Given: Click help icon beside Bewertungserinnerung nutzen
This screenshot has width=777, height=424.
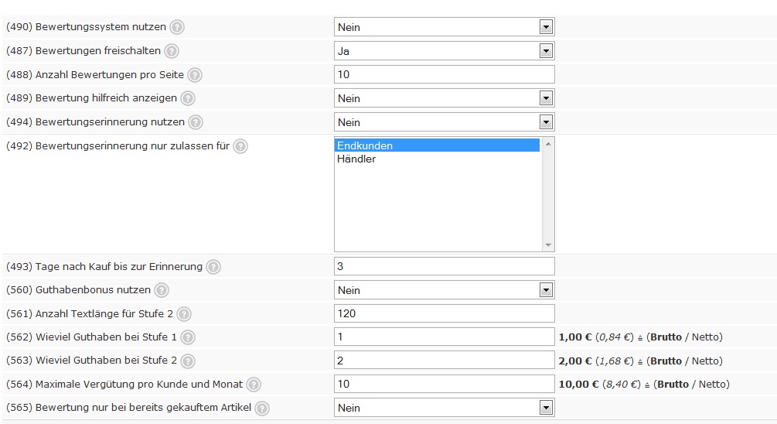Looking at the screenshot, I should coord(196,122).
